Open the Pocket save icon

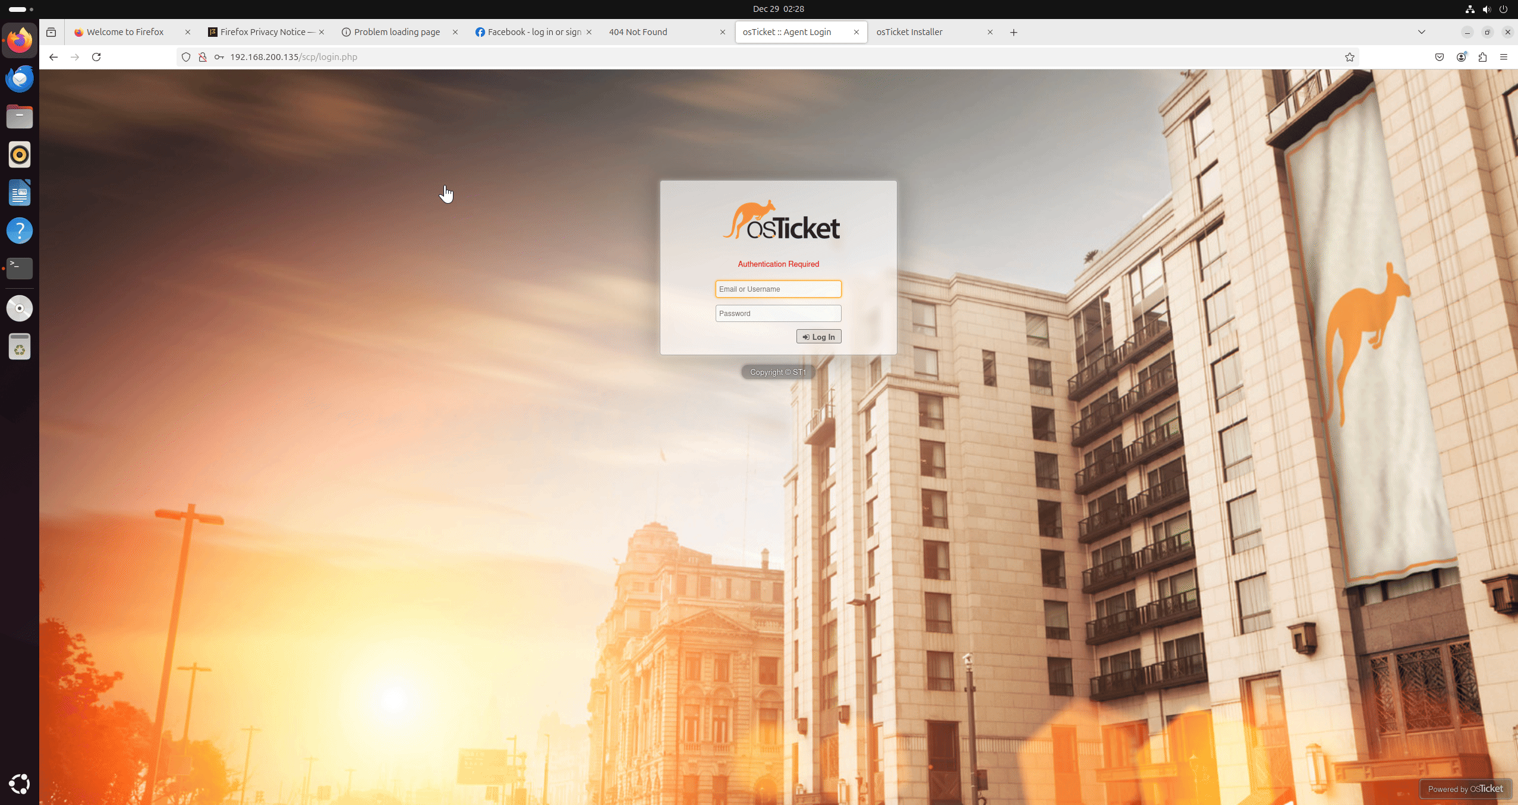(x=1440, y=57)
